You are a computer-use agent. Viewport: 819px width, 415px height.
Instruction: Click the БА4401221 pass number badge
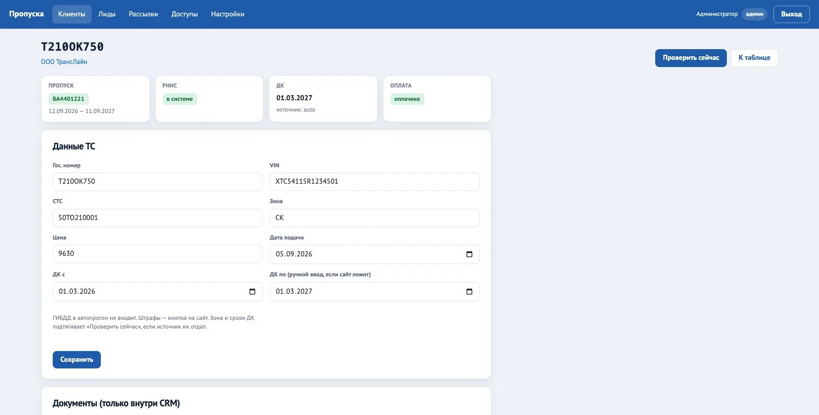coord(69,99)
